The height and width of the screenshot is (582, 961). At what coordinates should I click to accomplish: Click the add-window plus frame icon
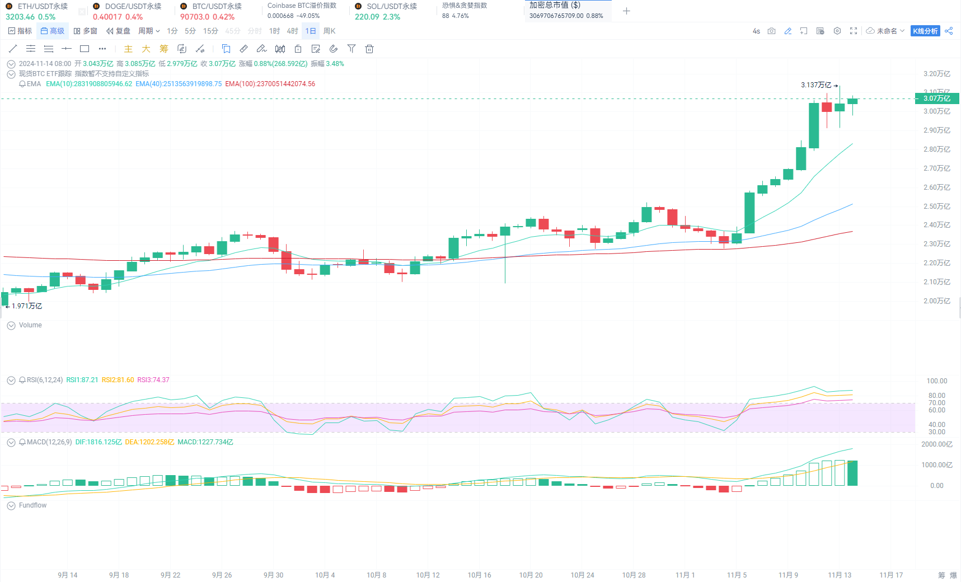804,31
